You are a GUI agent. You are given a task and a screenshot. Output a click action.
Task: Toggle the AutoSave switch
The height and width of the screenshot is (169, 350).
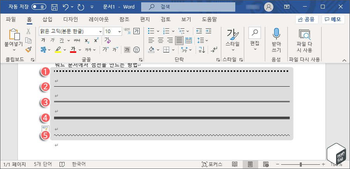click(x=38, y=7)
